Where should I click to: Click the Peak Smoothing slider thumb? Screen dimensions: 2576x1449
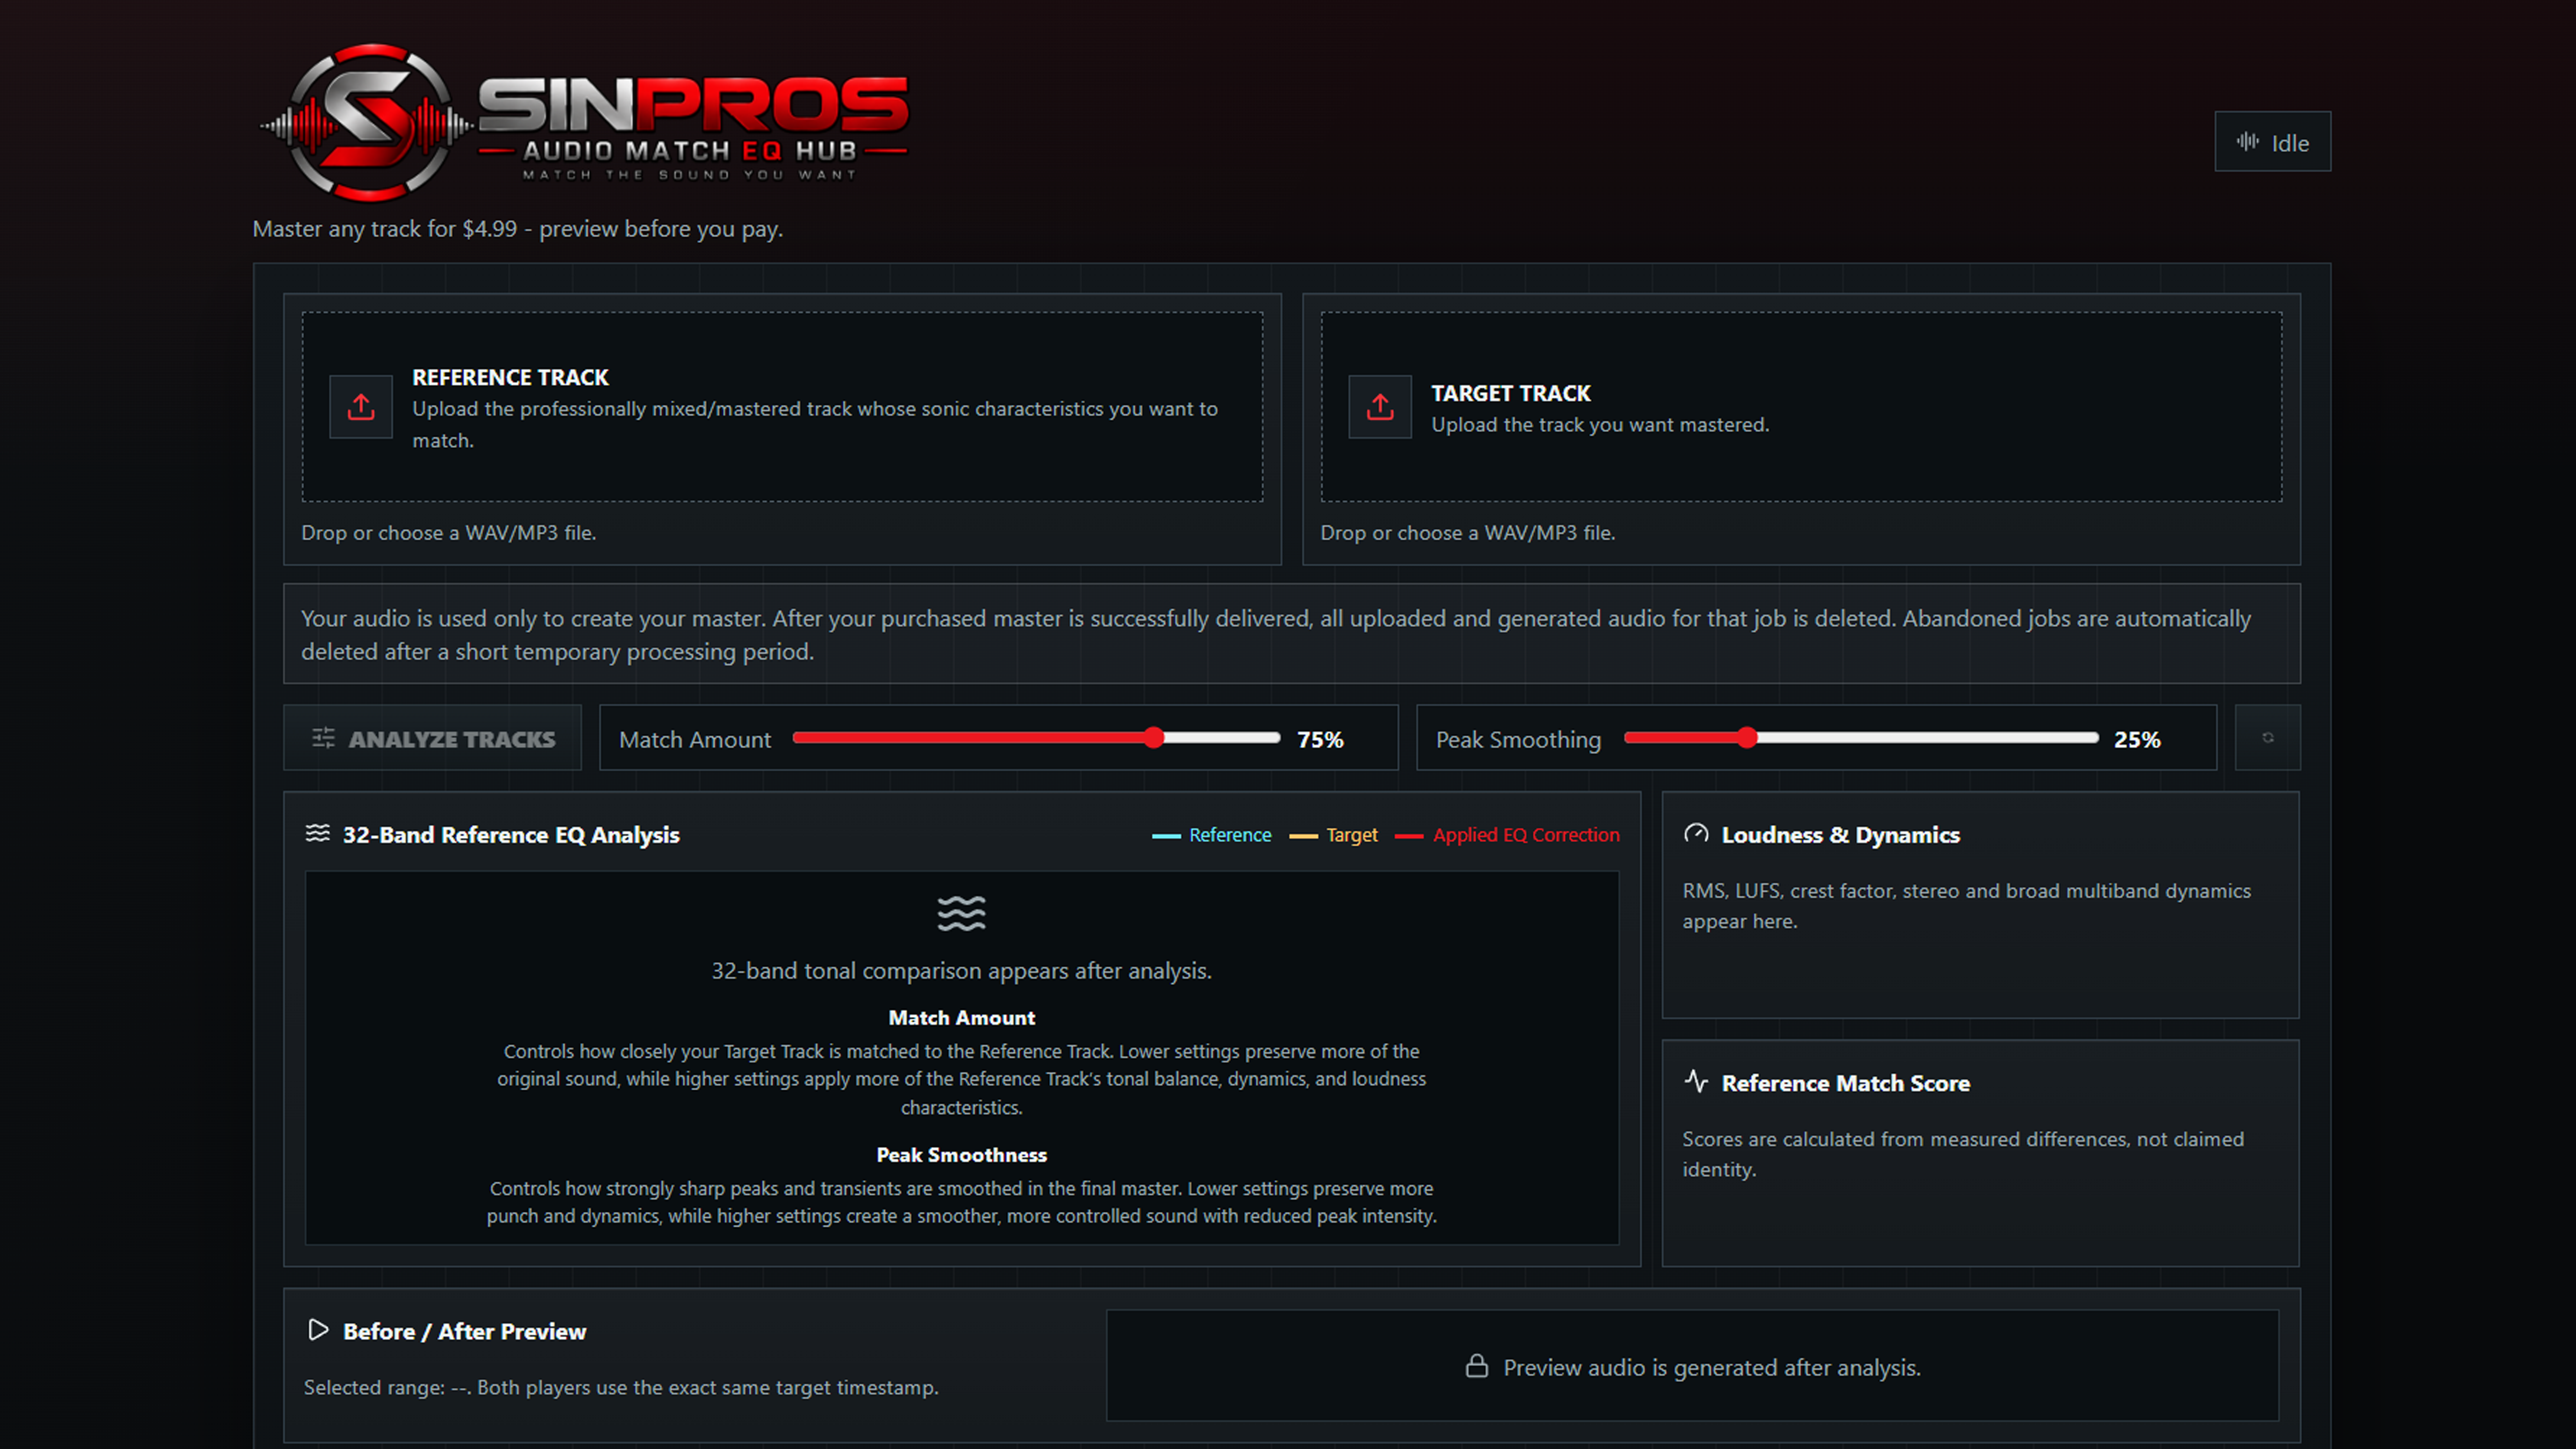(x=1746, y=738)
